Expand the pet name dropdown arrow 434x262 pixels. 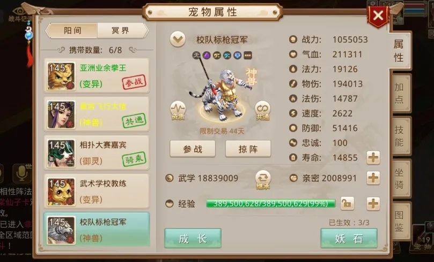(x=178, y=39)
